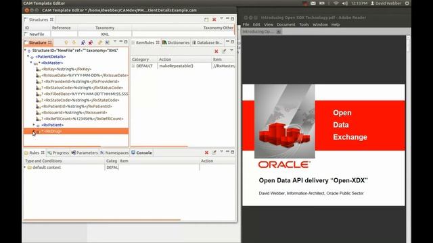This screenshot has height=243, width=433.
Task: Collapse the RxMaster tree node
Action: click(x=31, y=63)
